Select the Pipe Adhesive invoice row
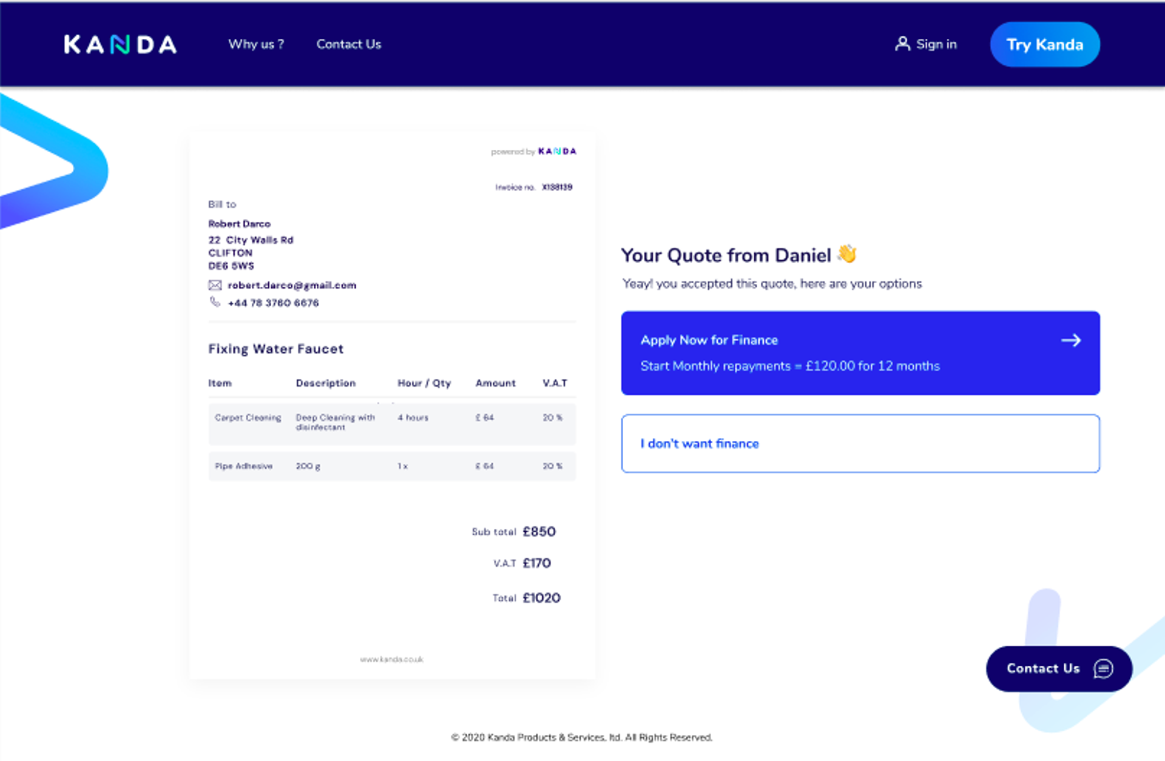 click(392, 466)
